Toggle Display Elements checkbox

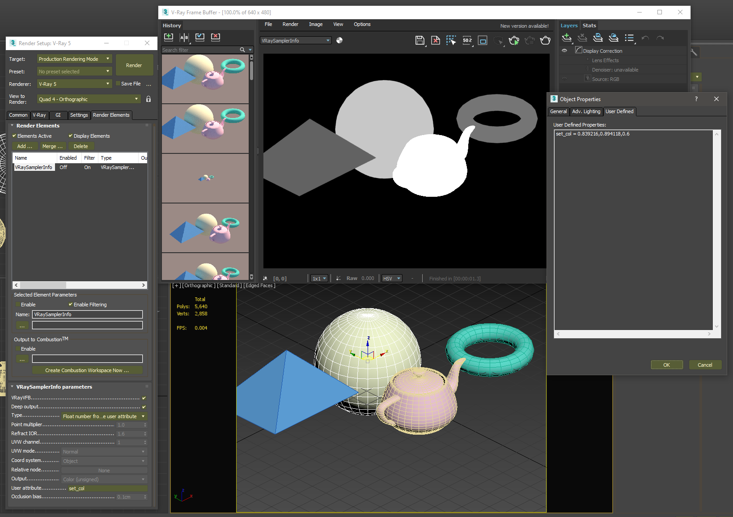(70, 136)
